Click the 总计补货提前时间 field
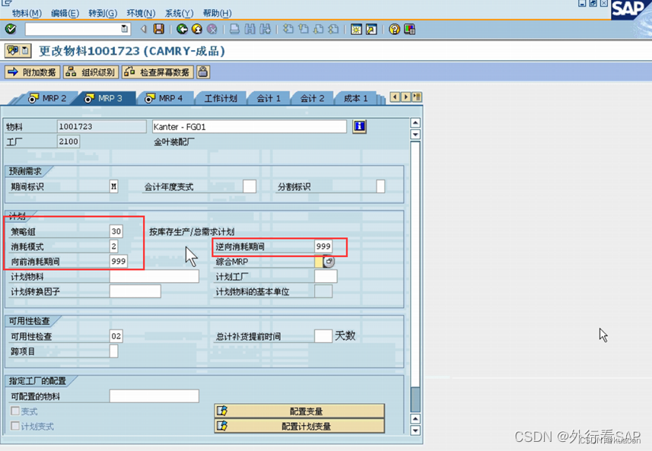The image size is (652, 451). 323,336
